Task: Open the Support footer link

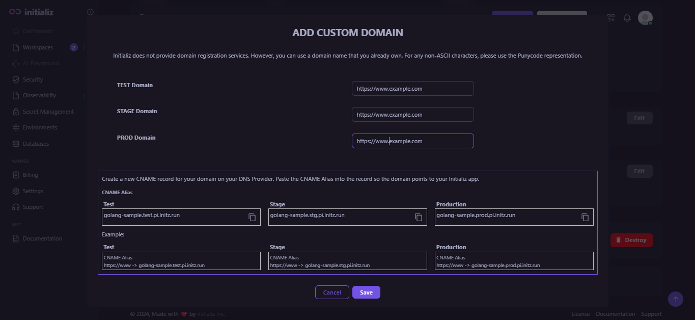Action: tap(651, 314)
